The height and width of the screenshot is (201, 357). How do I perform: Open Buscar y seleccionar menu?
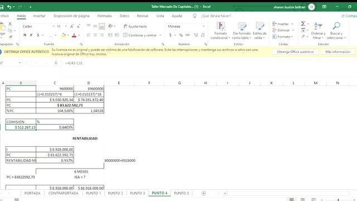[336, 31]
